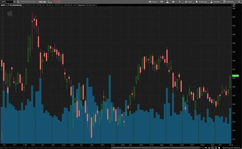Image resolution: width=242 pixels, height=149 pixels.
Task: Open chart settings gear icon
Action: (173, 2)
